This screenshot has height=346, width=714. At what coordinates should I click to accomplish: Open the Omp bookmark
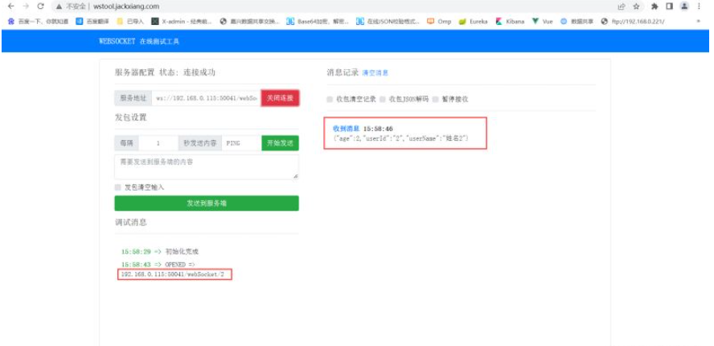[439, 22]
